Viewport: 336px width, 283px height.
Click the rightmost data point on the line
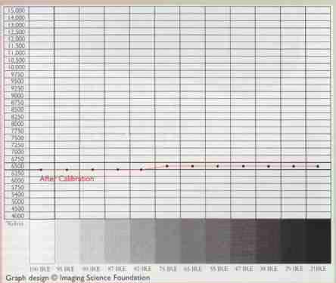point(318,166)
